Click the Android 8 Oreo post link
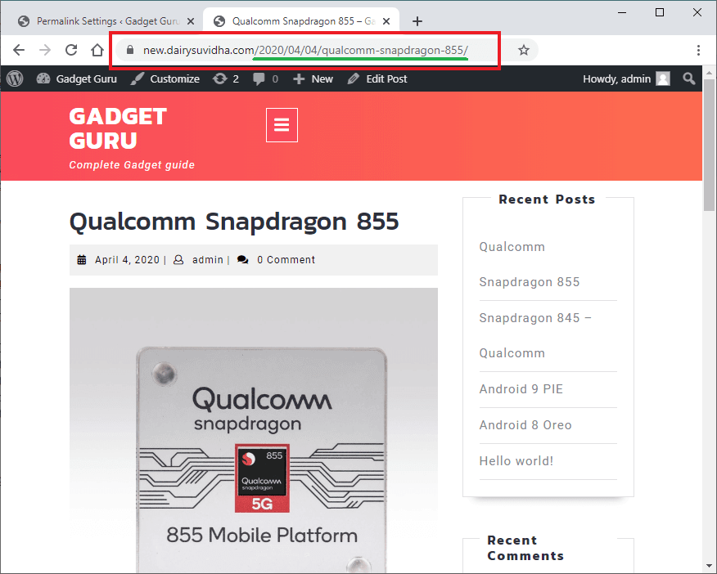This screenshot has height=574, width=717. point(525,425)
